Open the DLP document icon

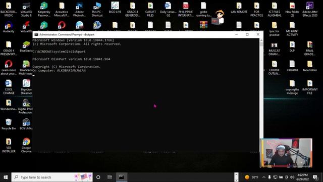point(292,47)
